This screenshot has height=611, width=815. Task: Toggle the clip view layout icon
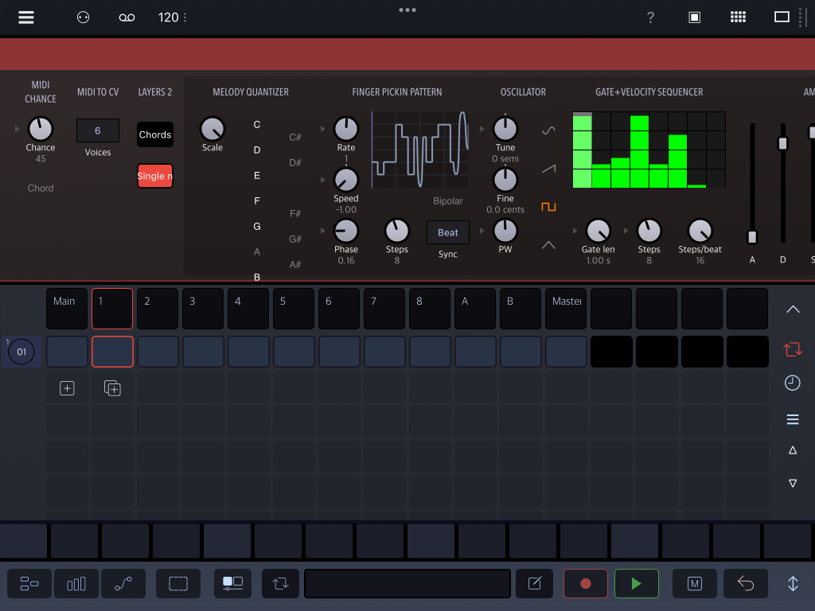(x=233, y=583)
